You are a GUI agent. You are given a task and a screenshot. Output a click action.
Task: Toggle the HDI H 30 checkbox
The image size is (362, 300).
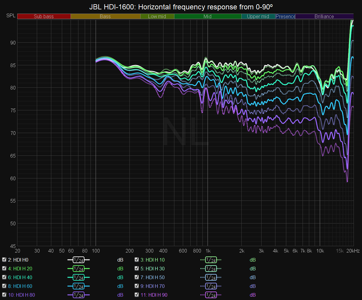tap(137, 268)
